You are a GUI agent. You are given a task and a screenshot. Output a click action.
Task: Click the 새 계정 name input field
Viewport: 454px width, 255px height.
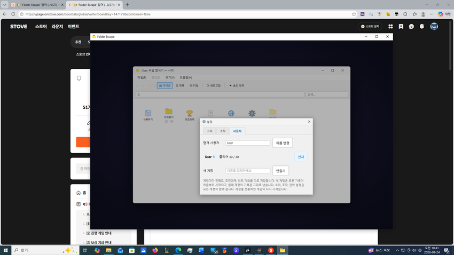tap(247, 171)
